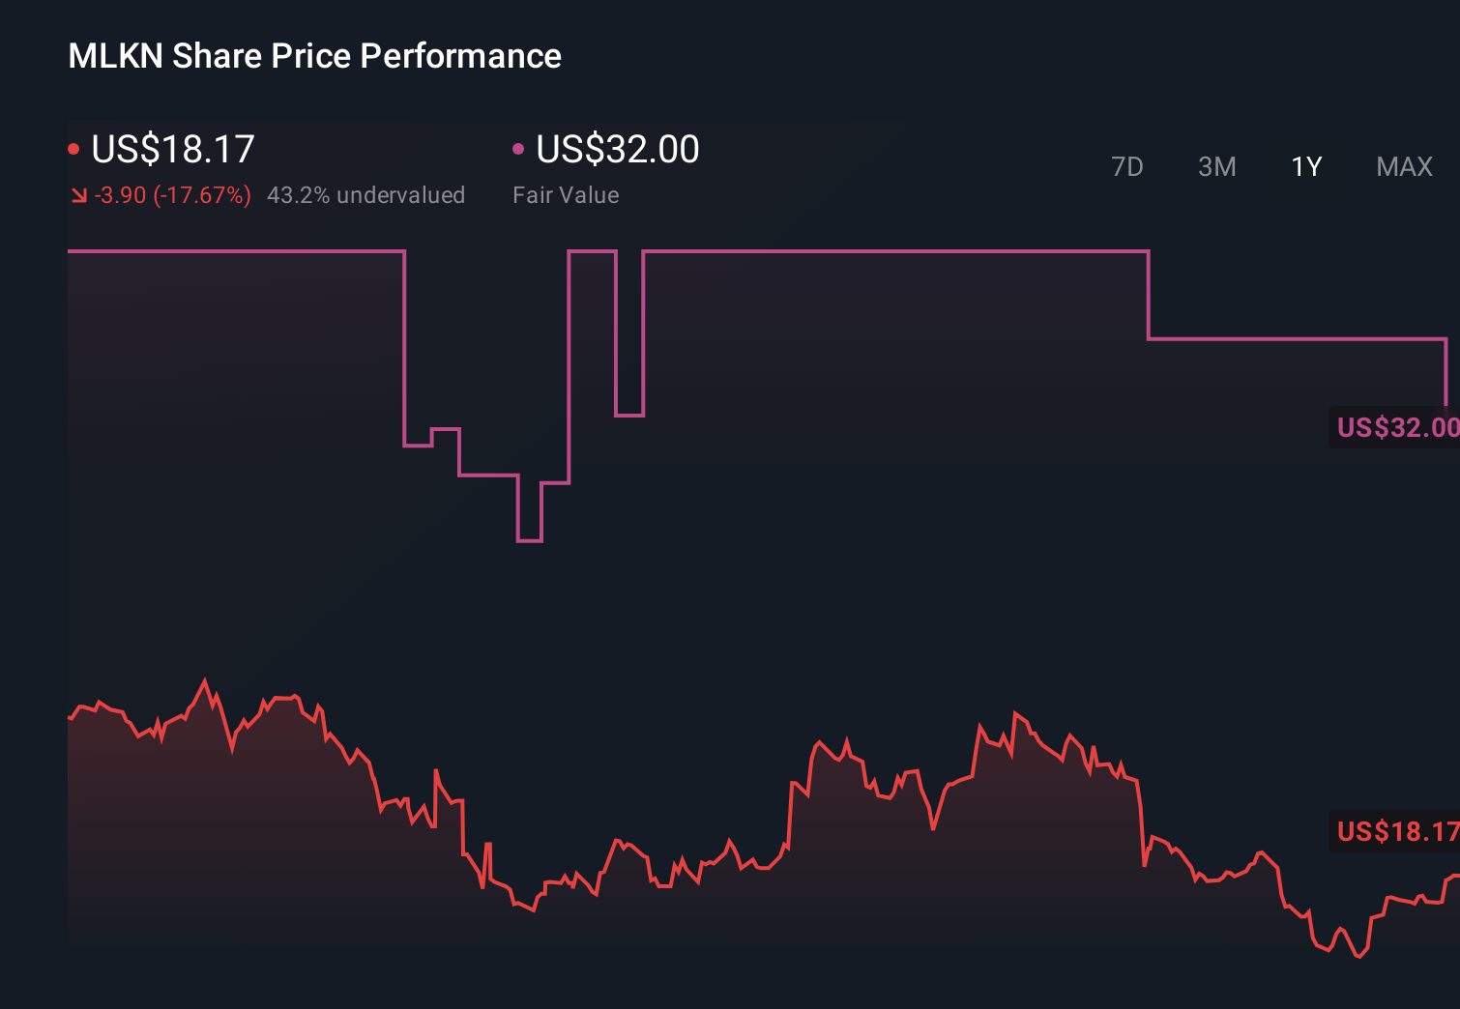Expand the Fair Value label details
This screenshot has width=1460, height=1009.
click(566, 195)
